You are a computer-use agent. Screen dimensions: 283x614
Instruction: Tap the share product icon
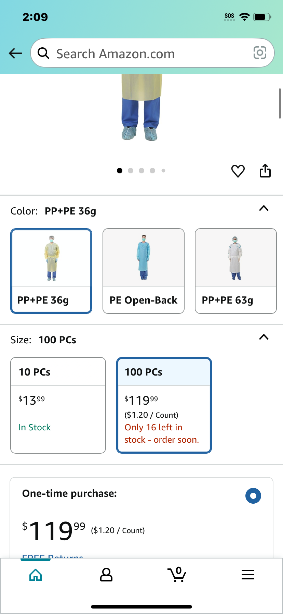(265, 171)
